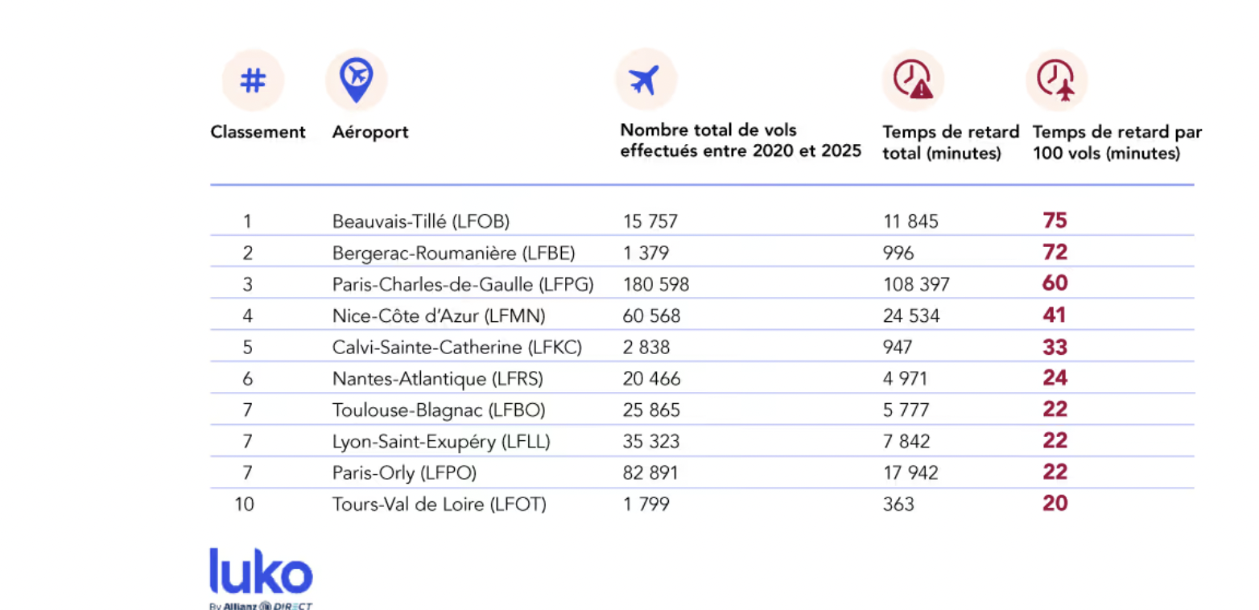Click the Calvi-Sainte-Catherine (LFKC) entry
This screenshot has height=610, width=1259.
tap(456, 348)
